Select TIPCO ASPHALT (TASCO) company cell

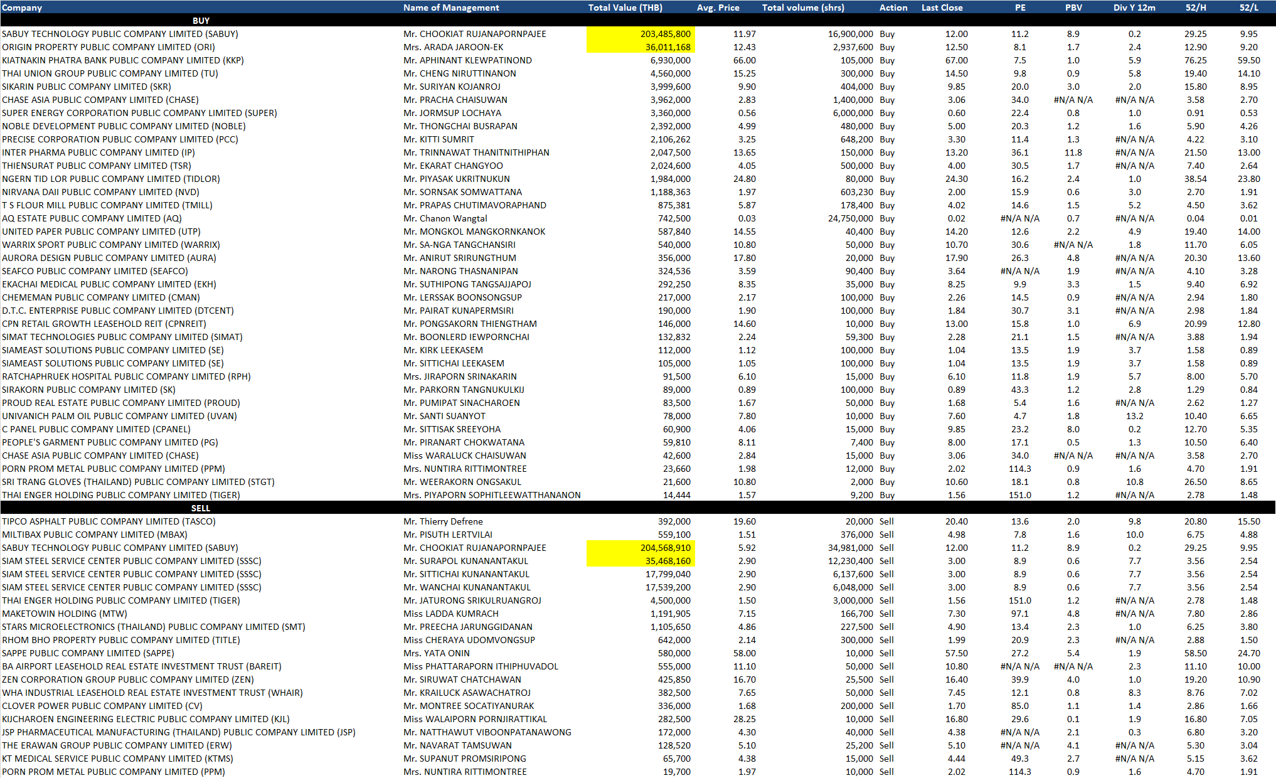tap(109, 521)
